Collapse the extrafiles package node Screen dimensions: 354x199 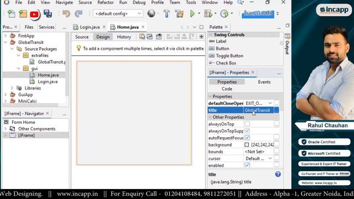(18, 55)
